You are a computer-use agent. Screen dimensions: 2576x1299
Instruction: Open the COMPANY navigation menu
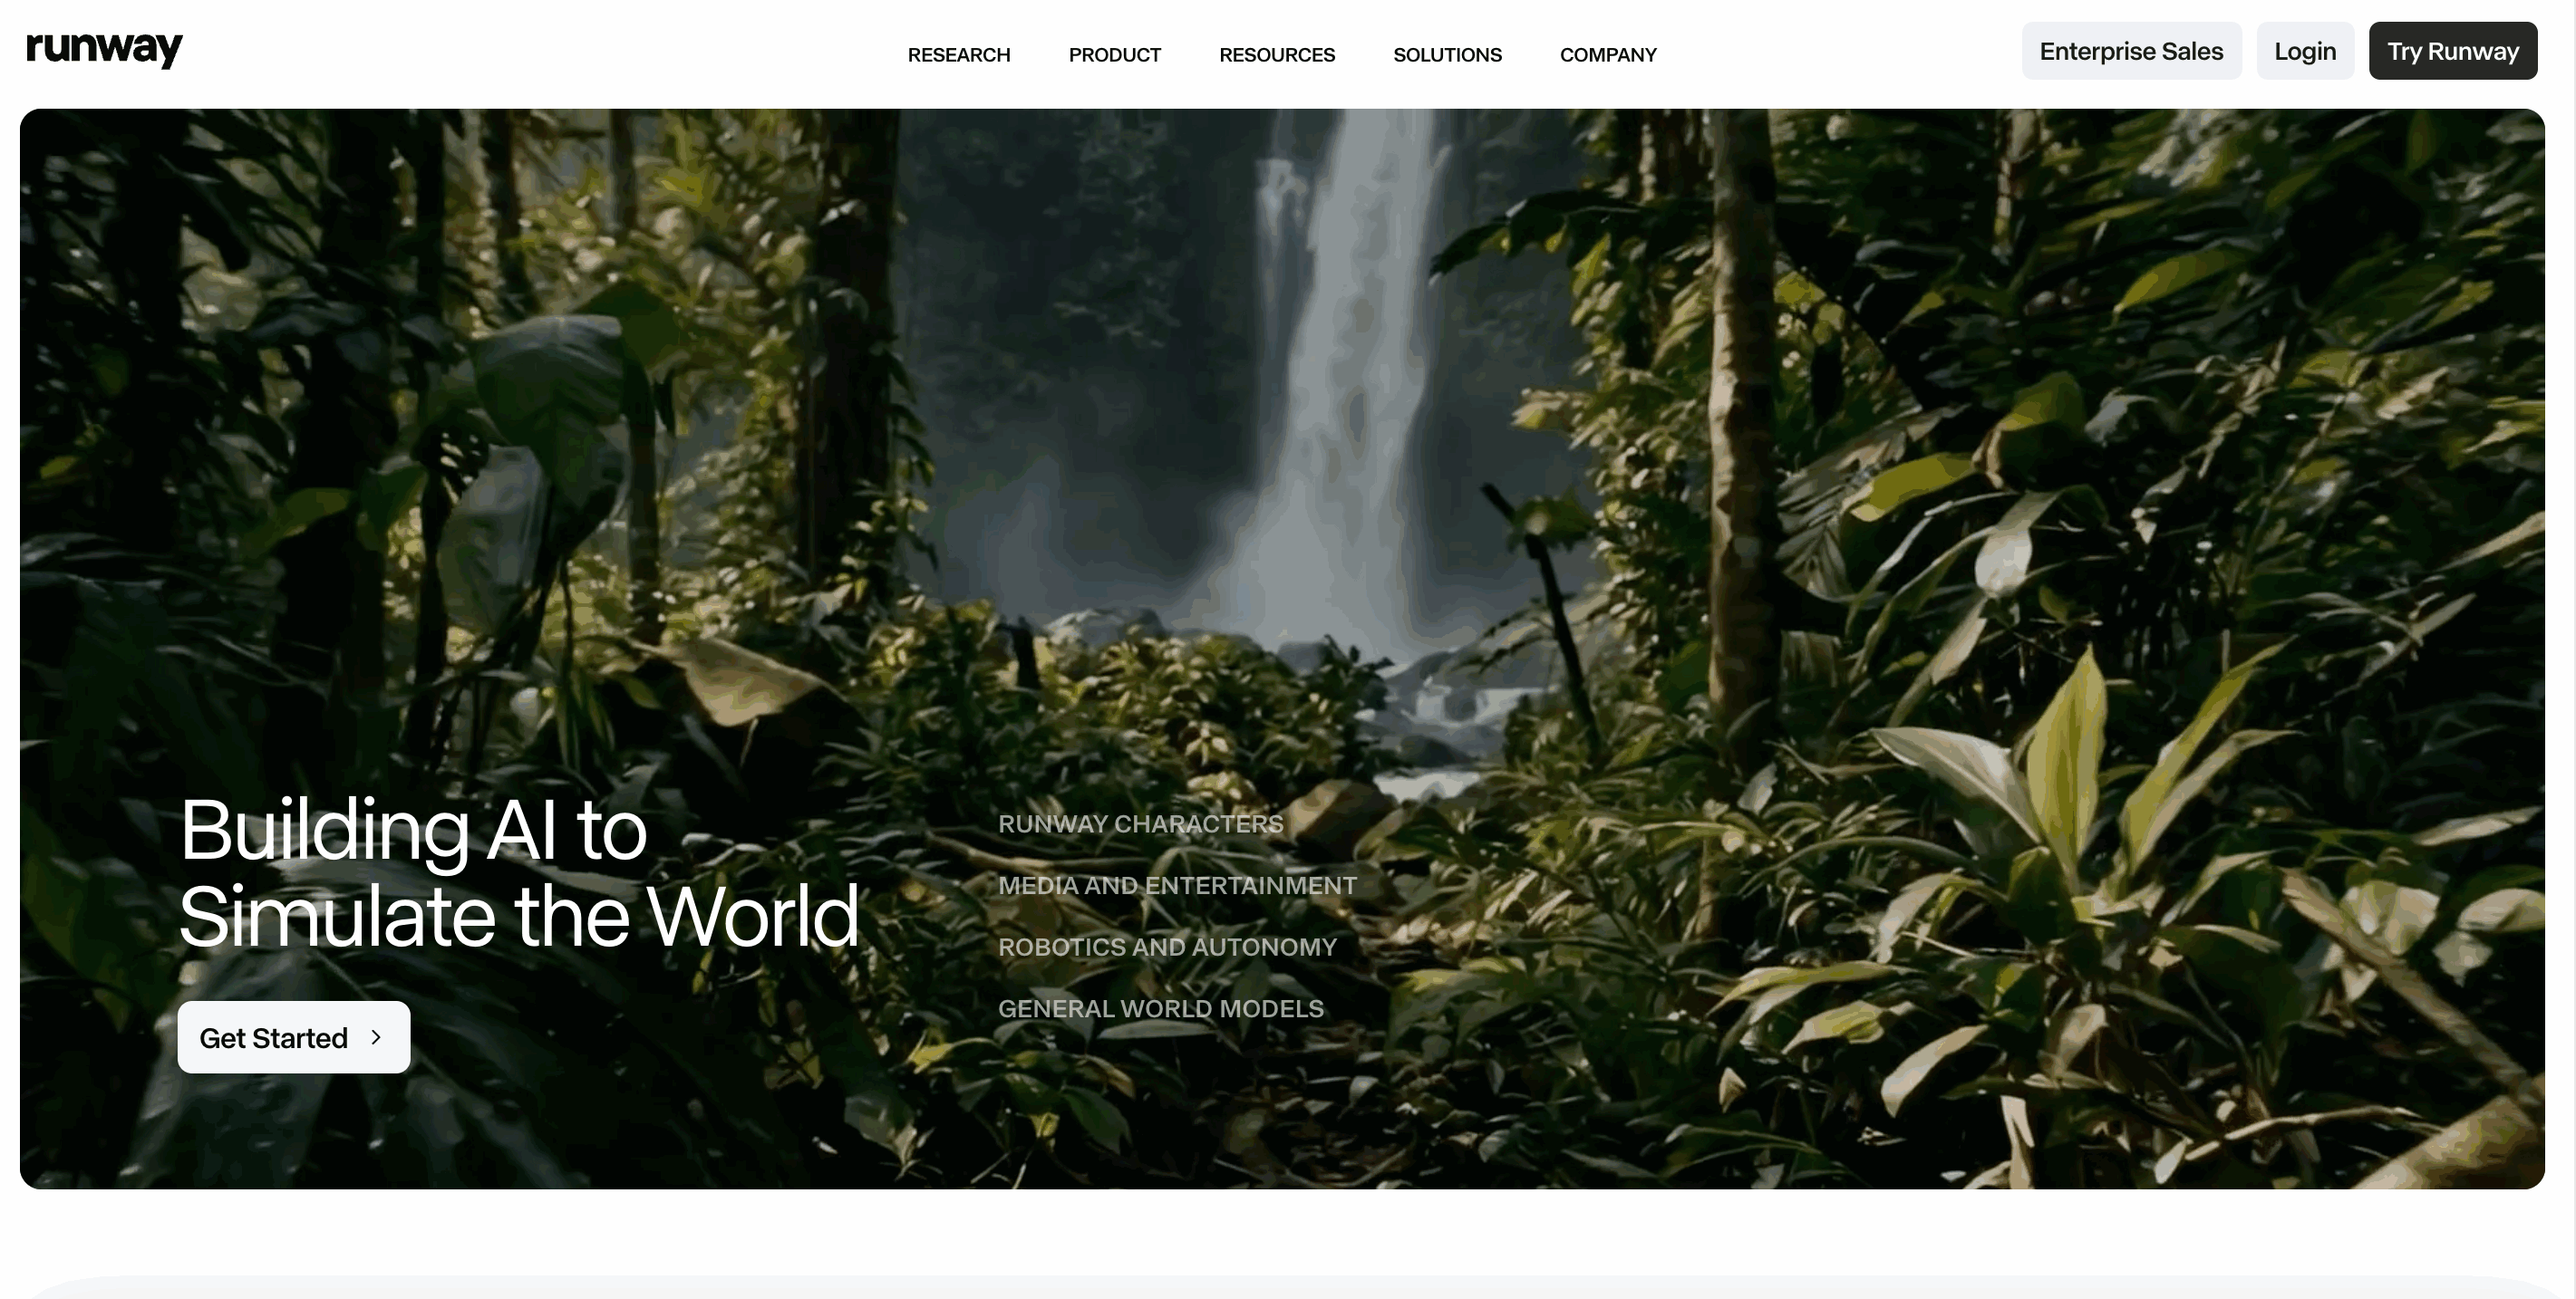click(1608, 55)
